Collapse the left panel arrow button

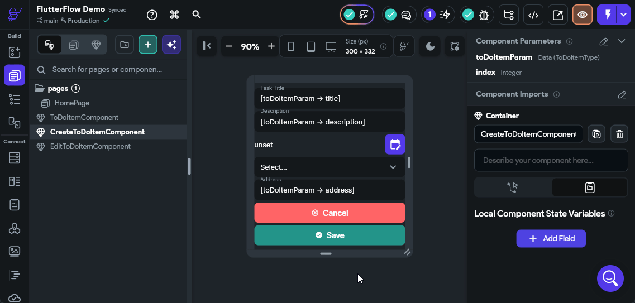coord(207,46)
